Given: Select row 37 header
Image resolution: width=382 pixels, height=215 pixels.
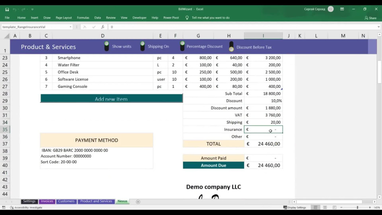Looking at the screenshot, I should pyautogui.click(x=5, y=144).
